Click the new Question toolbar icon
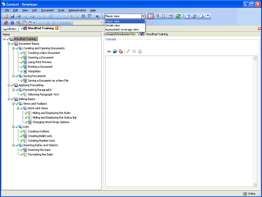The image size is (262, 197). 30,23
